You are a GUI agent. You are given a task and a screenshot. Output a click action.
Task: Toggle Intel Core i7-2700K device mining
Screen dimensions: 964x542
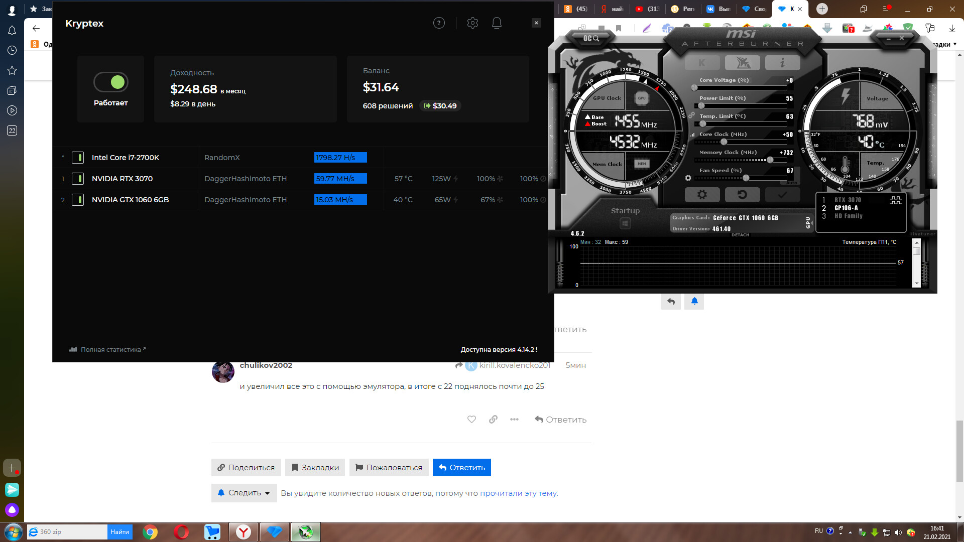click(x=78, y=158)
